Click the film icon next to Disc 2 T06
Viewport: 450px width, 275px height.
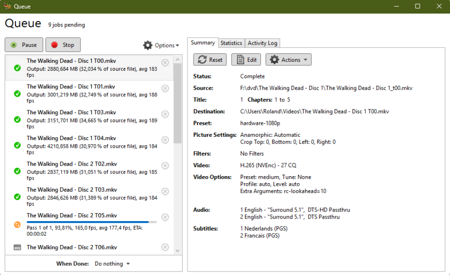(17, 248)
